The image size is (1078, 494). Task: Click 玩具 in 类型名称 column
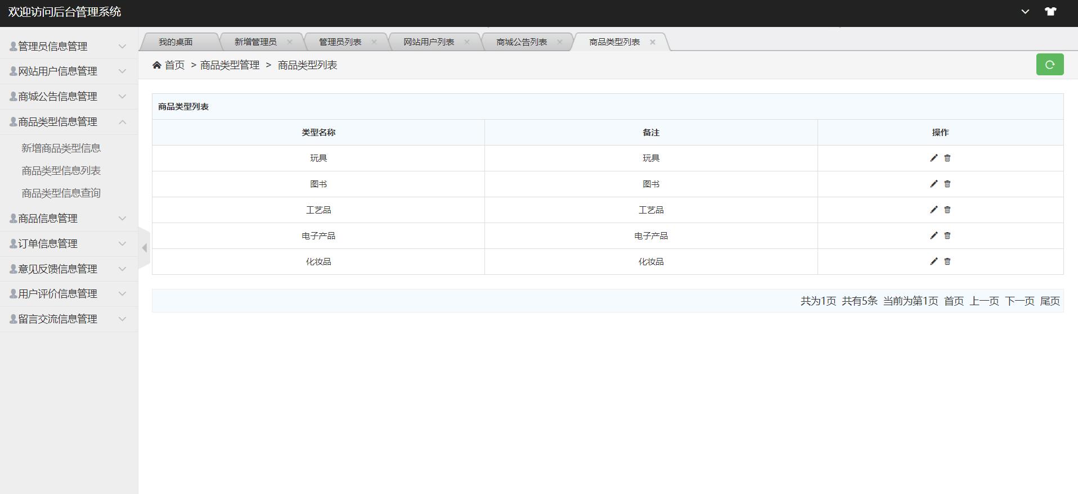click(318, 158)
